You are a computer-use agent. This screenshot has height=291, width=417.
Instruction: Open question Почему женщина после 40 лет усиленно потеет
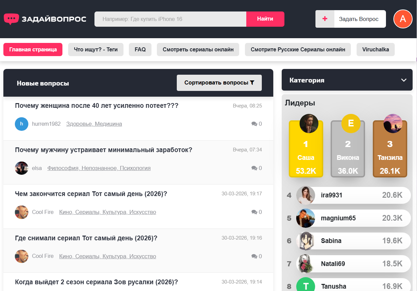[97, 106]
